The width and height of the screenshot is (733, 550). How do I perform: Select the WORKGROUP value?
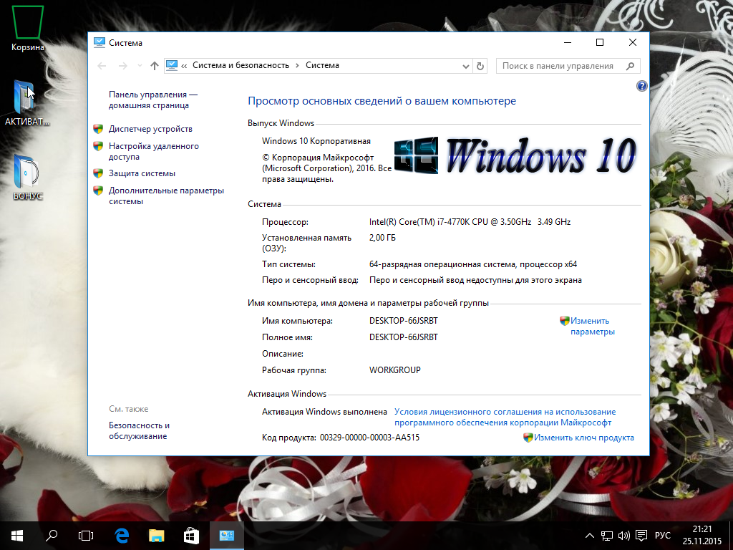pyautogui.click(x=395, y=370)
